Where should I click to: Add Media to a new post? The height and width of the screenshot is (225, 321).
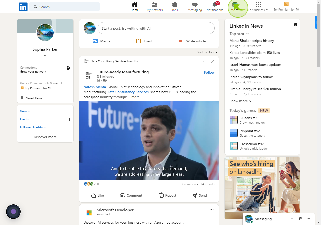102,41
